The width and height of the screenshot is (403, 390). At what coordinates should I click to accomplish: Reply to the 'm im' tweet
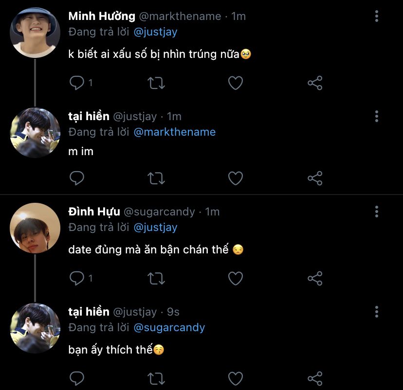(x=77, y=178)
